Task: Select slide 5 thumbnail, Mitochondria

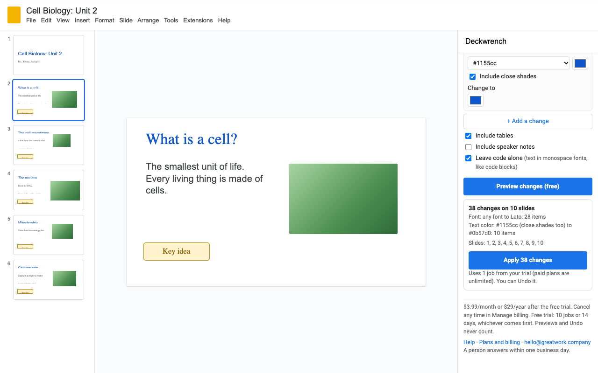Action: pyautogui.click(x=49, y=235)
